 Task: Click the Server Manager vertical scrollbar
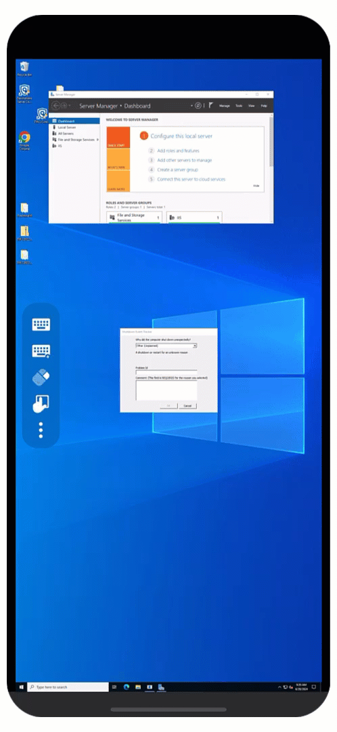coord(271,140)
